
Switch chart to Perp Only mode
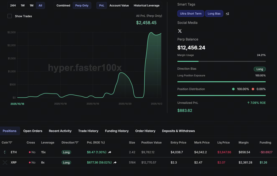[x=82, y=5]
